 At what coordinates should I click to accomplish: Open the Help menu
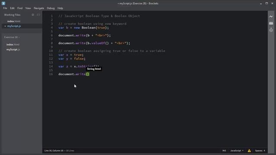click(60, 8)
